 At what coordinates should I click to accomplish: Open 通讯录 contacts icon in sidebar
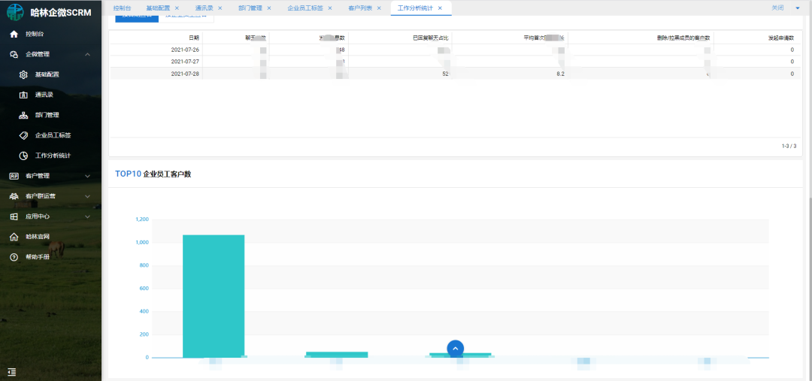24,95
